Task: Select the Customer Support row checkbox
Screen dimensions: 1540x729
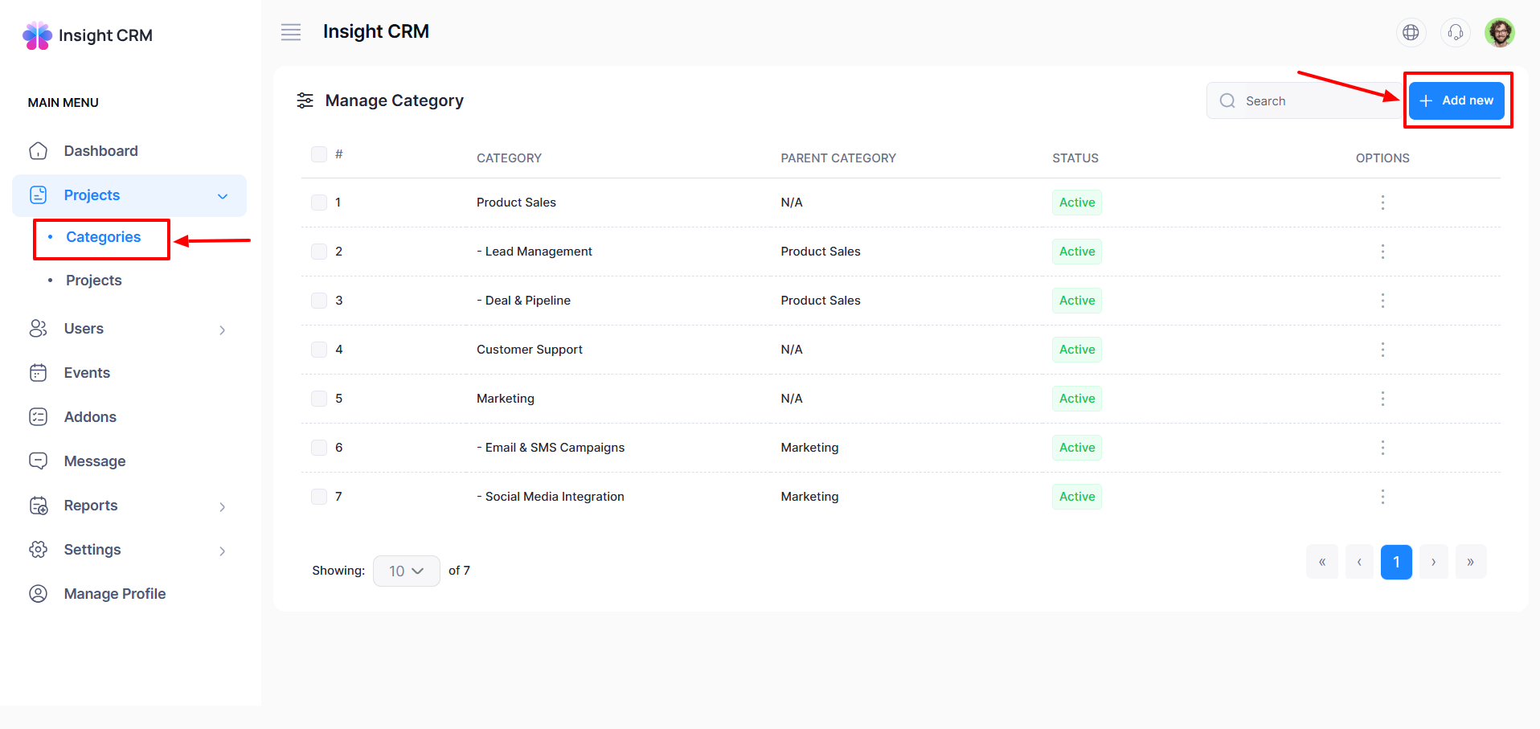Action: [319, 350]
